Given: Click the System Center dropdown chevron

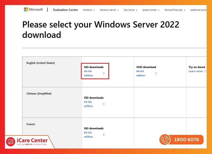Looking at the screenshot, I should click(158, 10).
